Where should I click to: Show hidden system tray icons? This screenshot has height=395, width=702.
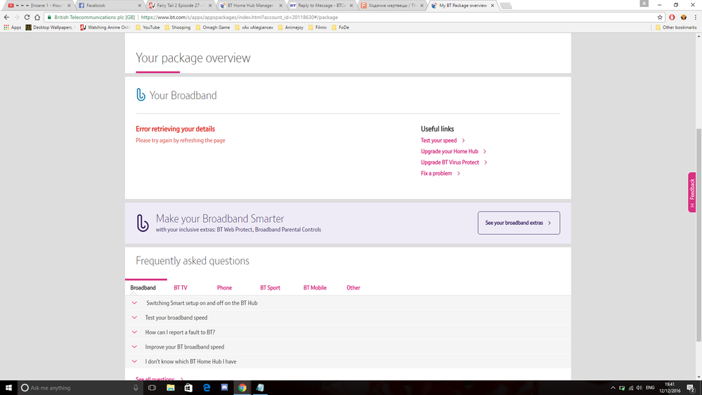click(613, 388)
